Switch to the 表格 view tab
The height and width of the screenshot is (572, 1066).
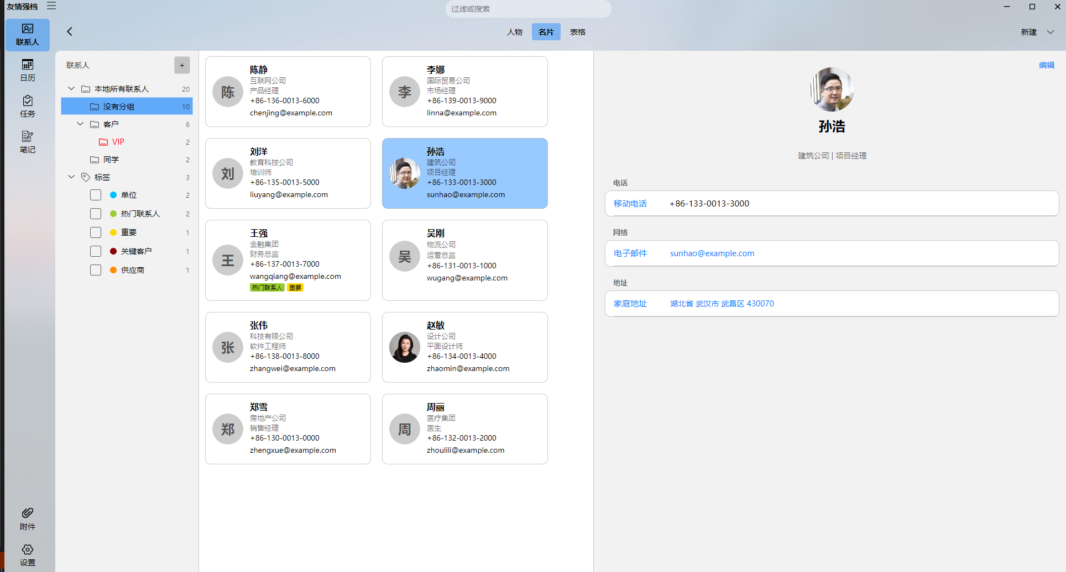[x=578, y=32]
